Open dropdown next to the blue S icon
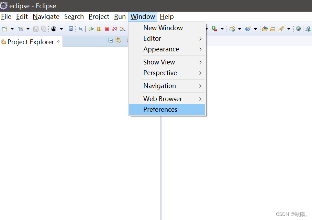Screen dimensions: 312x220 (256, 29)
